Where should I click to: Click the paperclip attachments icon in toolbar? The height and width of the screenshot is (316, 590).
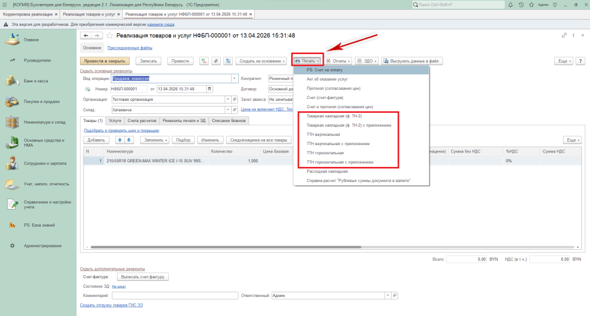215,61
